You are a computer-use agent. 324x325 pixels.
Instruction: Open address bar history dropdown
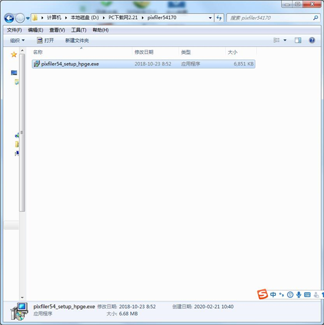pyautogui.click(x=210, y=18)
